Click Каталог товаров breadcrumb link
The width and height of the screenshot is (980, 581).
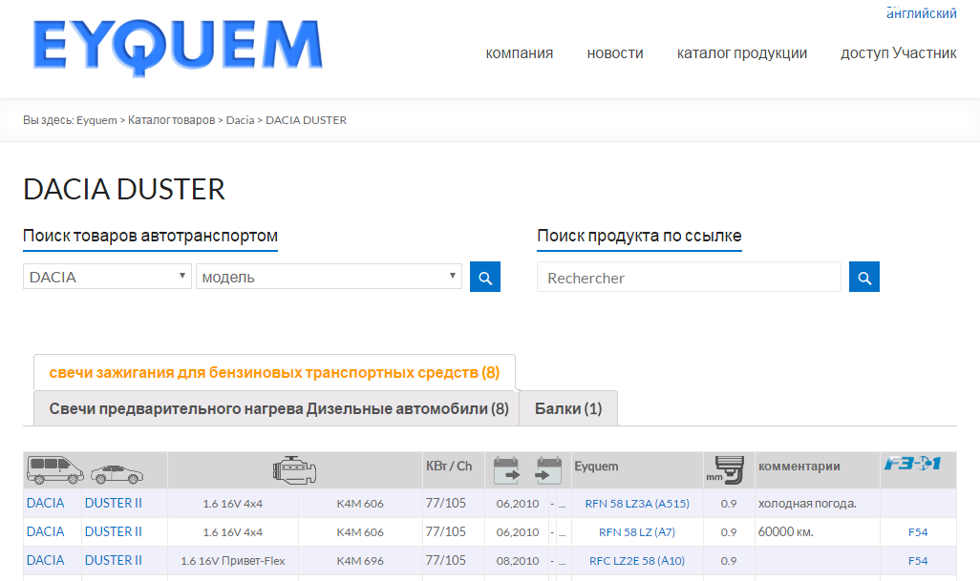[x=171, y=120]
